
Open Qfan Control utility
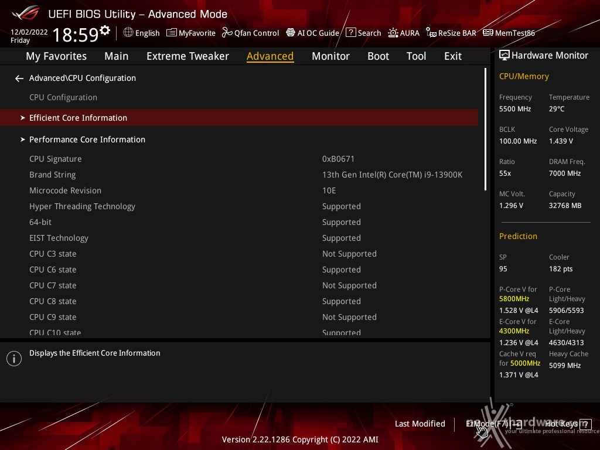[251, 33]
